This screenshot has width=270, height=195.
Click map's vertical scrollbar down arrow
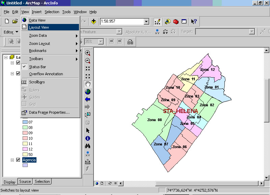[266, 178]
